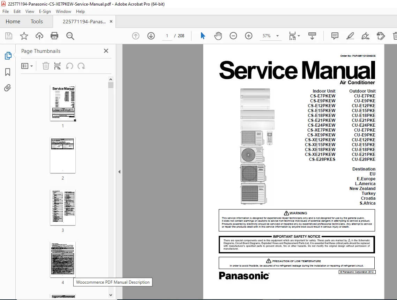Click the CS-E28PKES indoor unit text
397x300 pixels.
coord(322,159)
